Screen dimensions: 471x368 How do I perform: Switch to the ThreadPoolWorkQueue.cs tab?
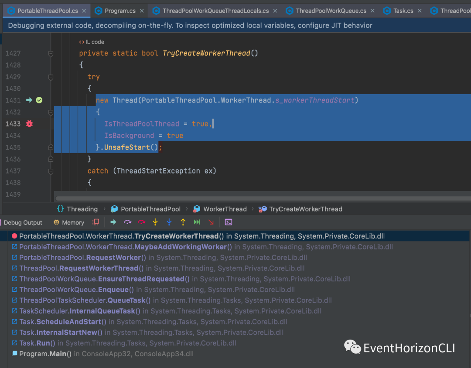click(331, 11)
